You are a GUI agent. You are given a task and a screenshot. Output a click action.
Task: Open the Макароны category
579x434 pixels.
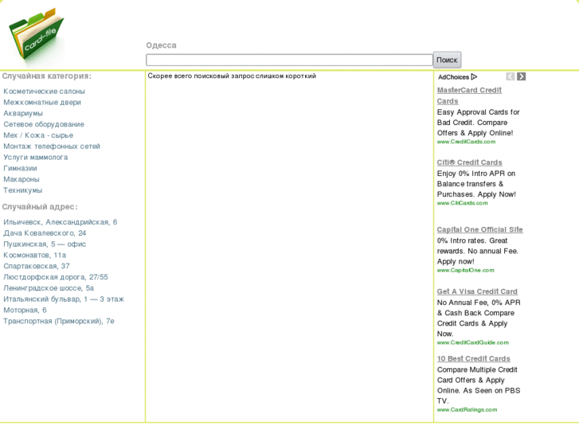[x=21, y=179]
